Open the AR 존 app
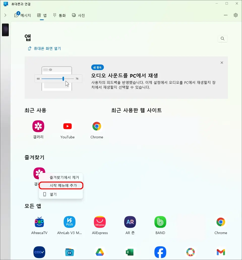The width and height of the screenshot is (242, 260). pos(130,222)
